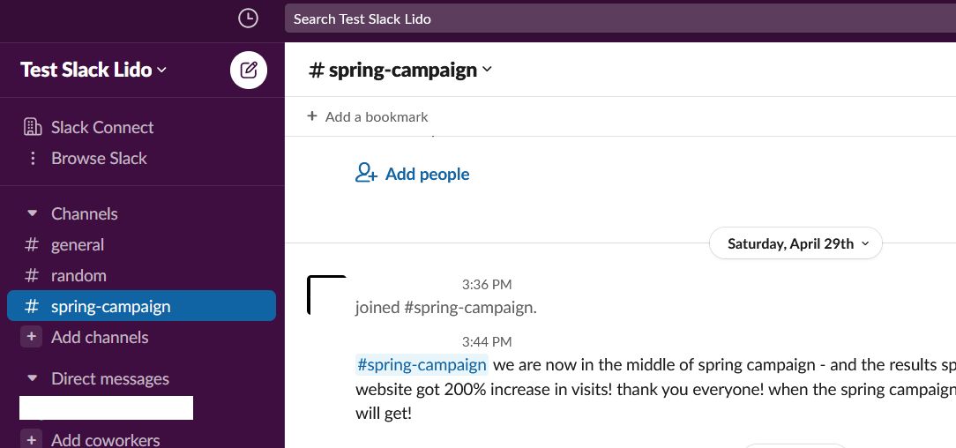Click the "joined #spring-campaign." message text
Image resolution: width=956 pixels, height=448 pixels.
pos(446,307)
